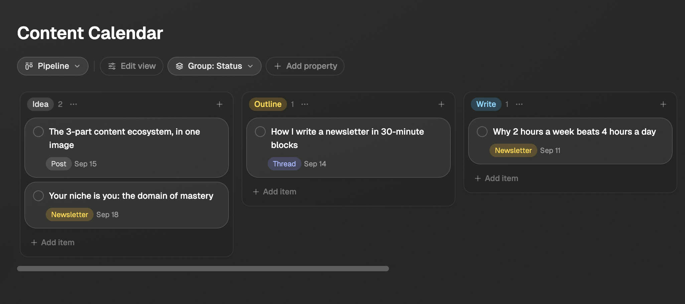
Task: Click Newsletter tag on 'Your niche' card
Action: pyautogui.click(x=70, y=214)
